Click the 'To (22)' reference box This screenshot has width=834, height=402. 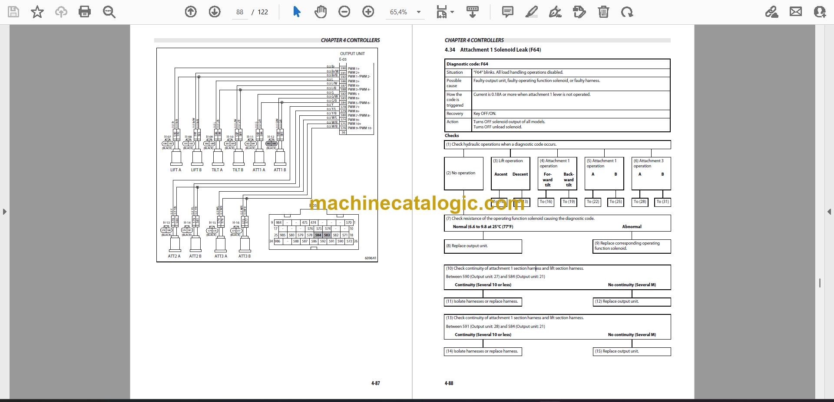coord(593,202)
